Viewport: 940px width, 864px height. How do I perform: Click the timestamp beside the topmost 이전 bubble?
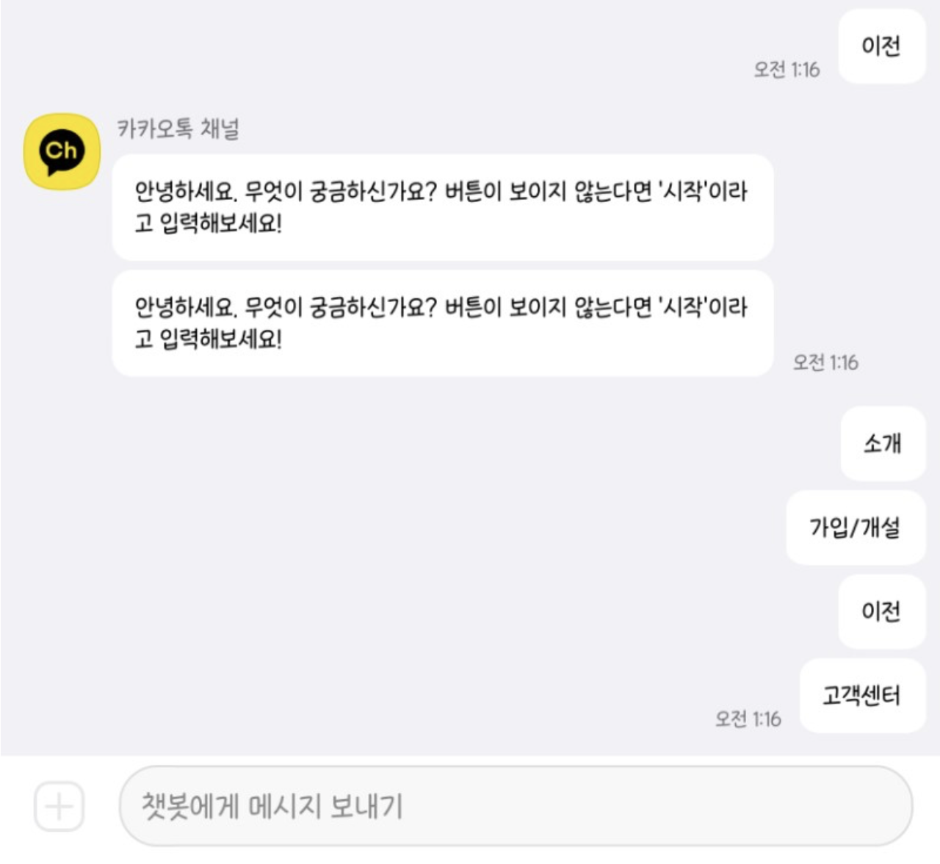pos(787,70)
